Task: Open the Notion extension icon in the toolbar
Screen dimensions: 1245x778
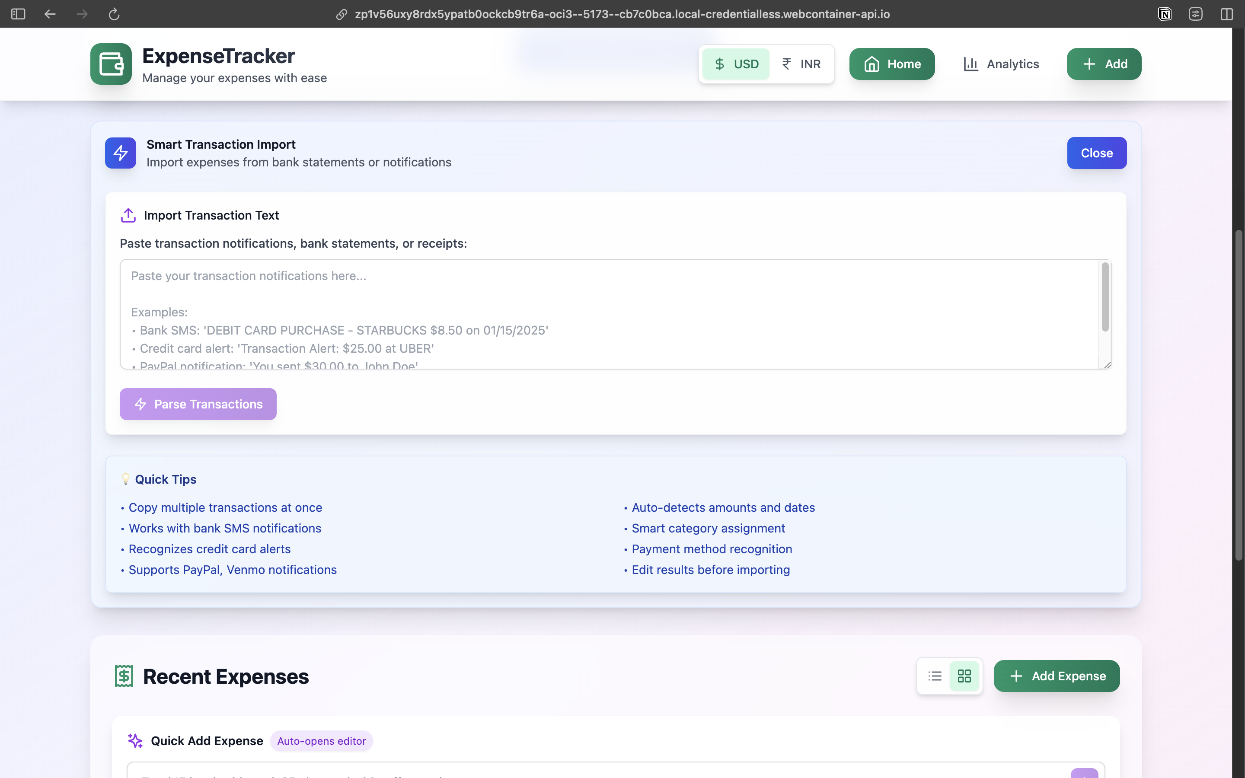Action: pyautogui.click(x=1164, y=14)
